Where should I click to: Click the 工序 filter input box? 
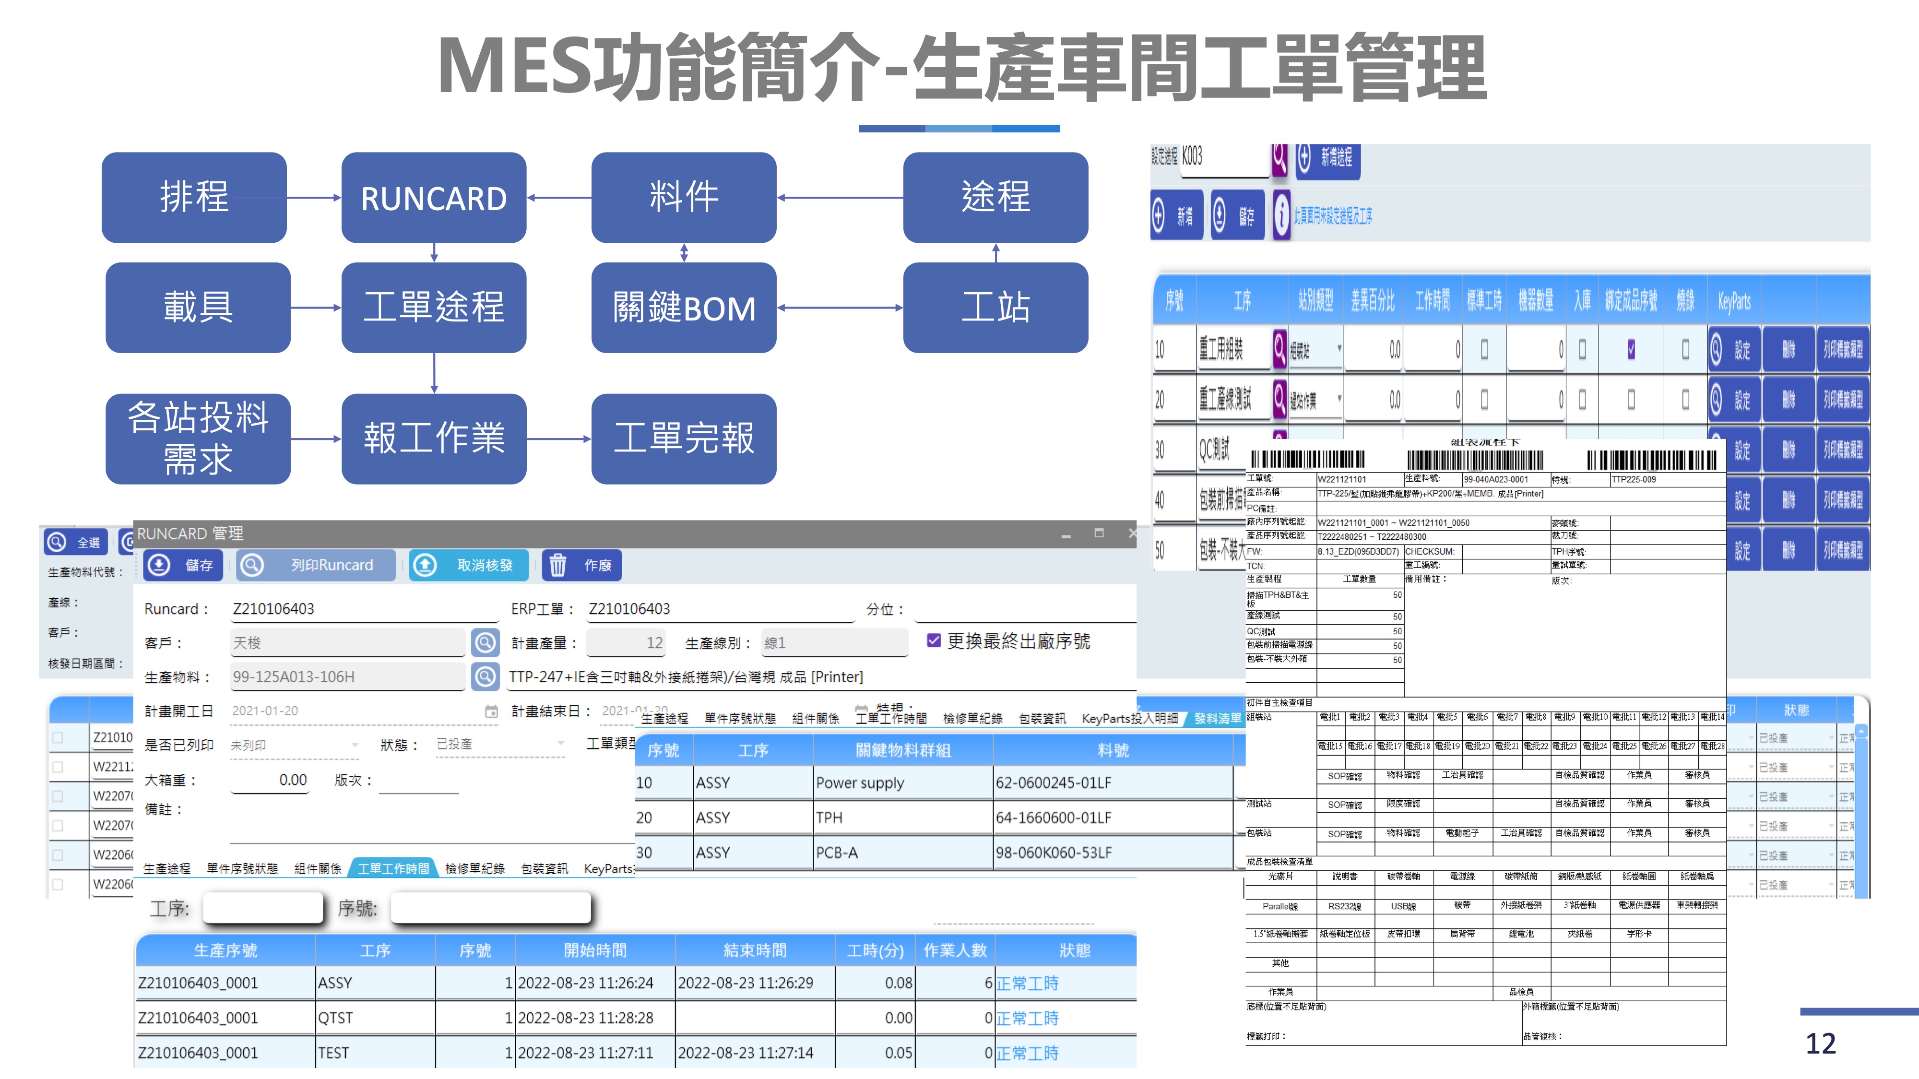(263, 908)
